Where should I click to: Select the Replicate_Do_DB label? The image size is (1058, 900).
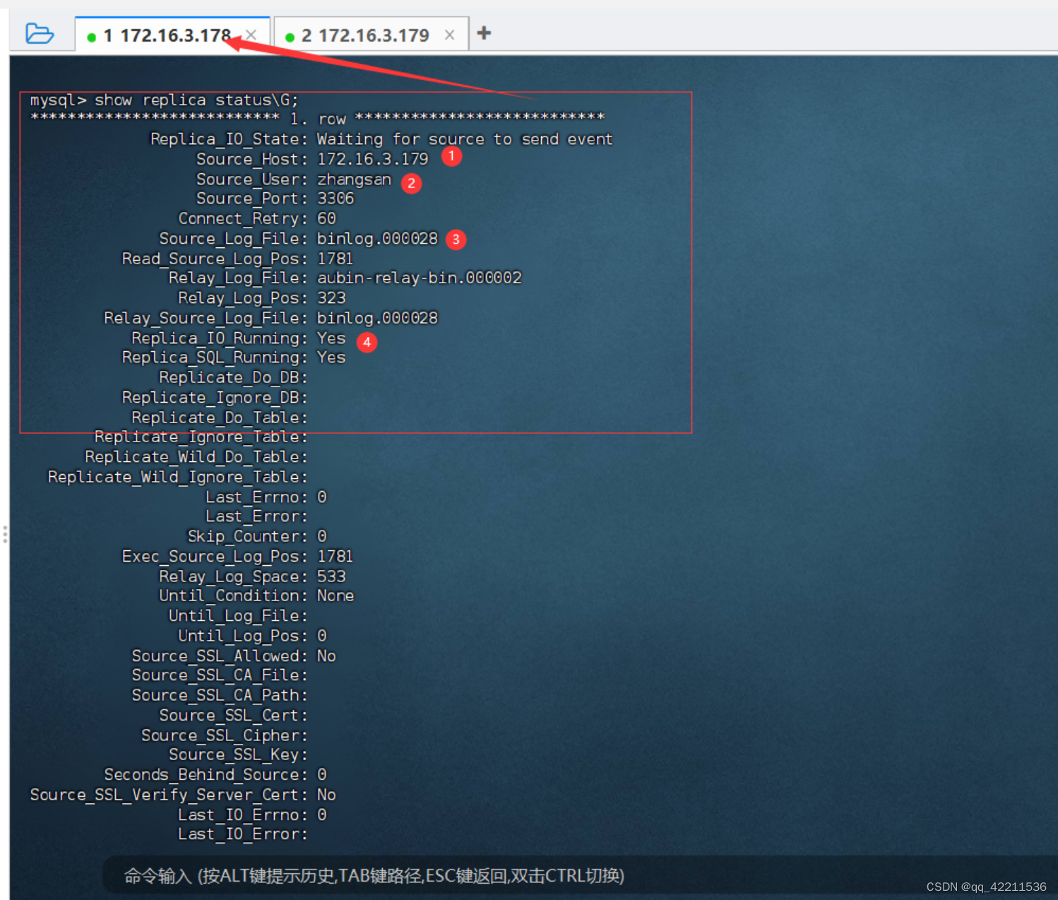click(x=234, y=377)
